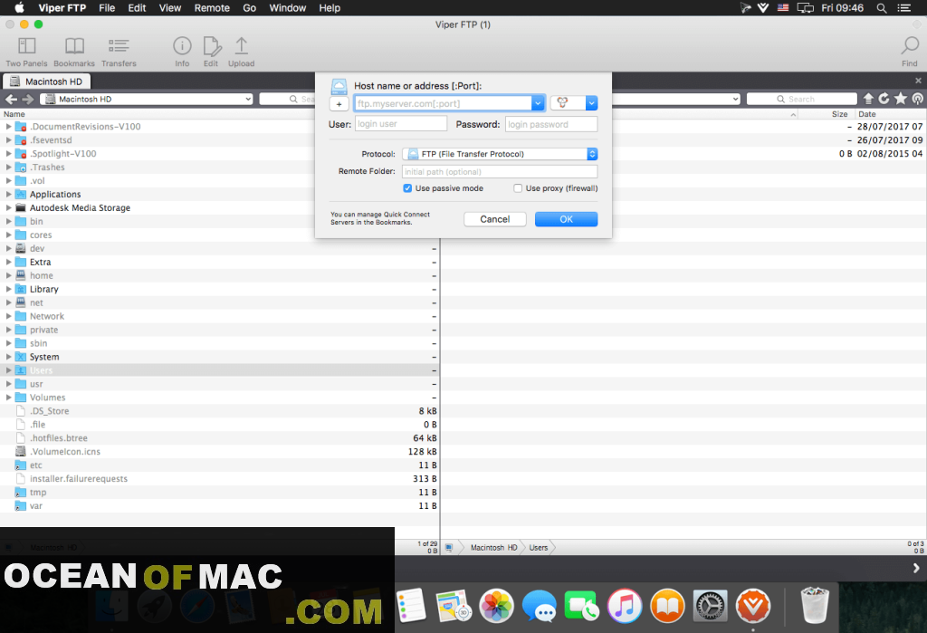Open the Window menu

click(288, 8)
